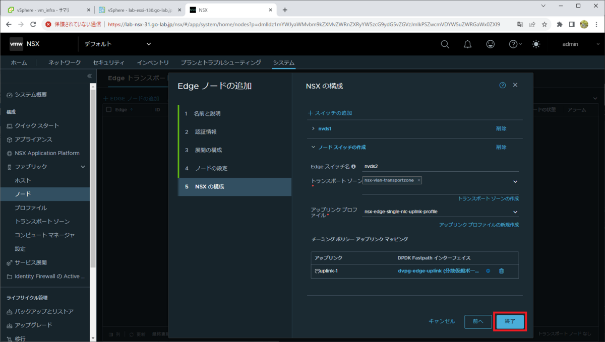
Task: Collapse the ファブリック sidebar group
Action: (83, 167)
